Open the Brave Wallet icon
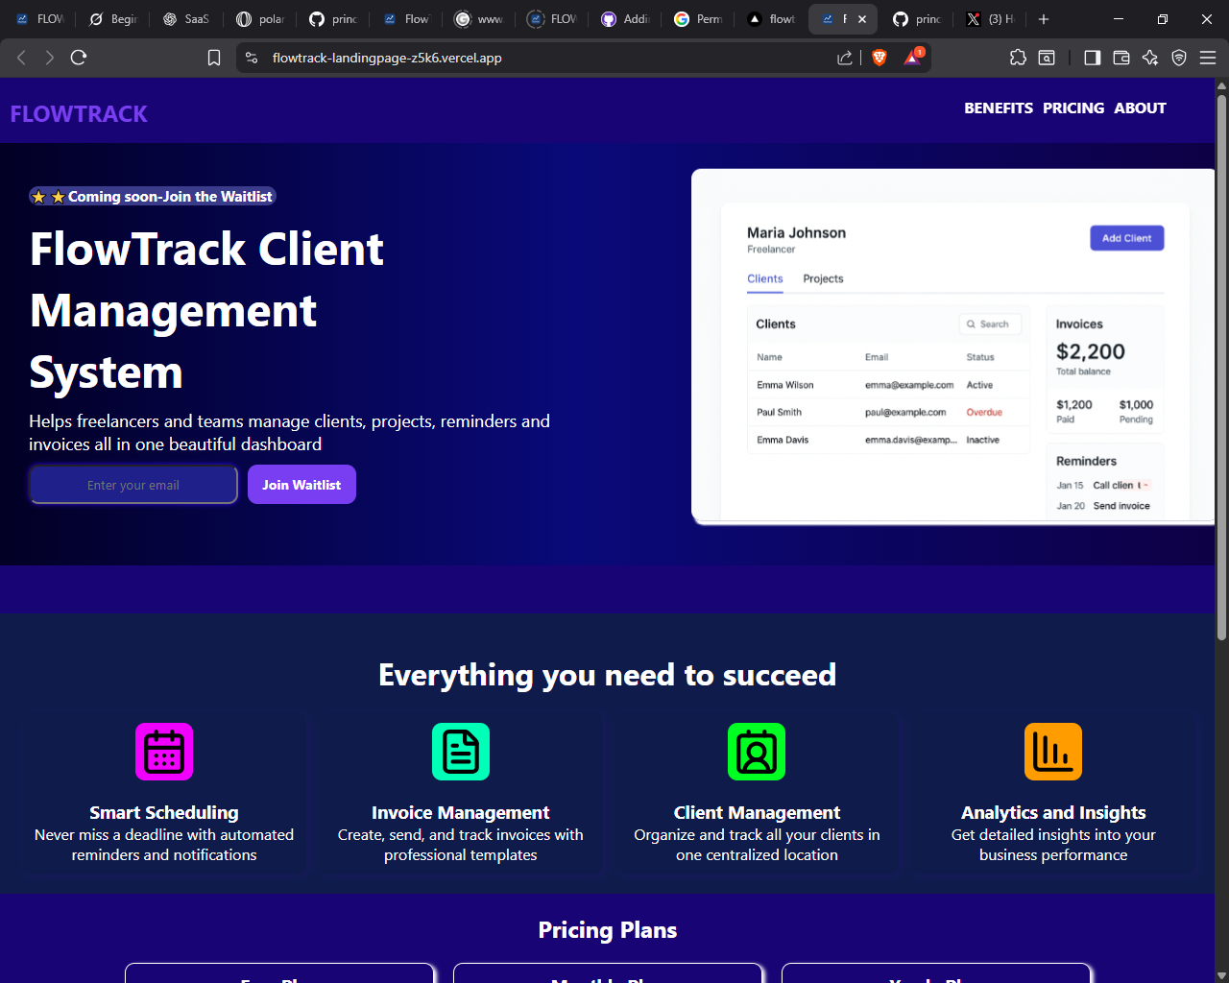 1121,58
